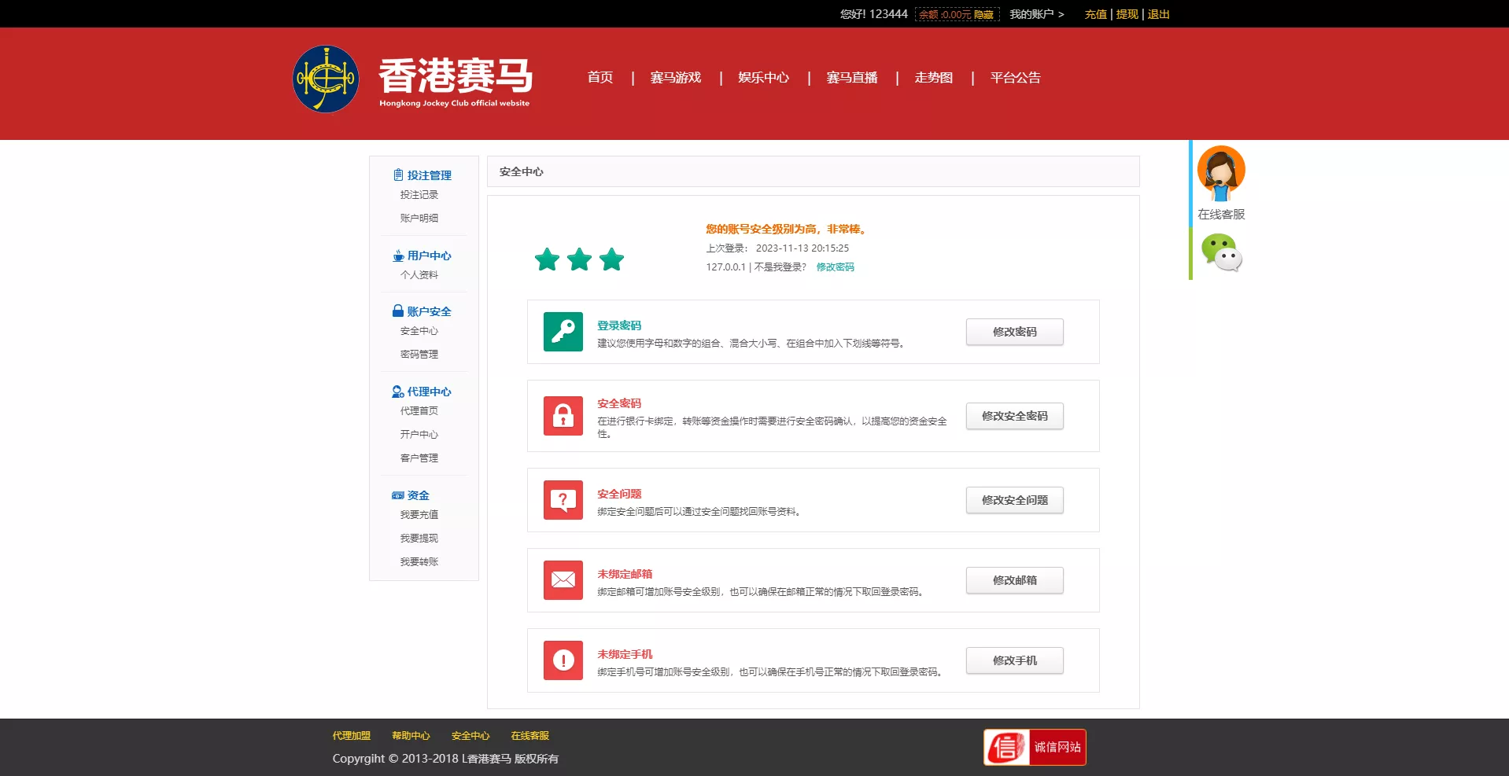The height and width of the screenshot is (776, 1509).
Task: Open the 在线客服 customer service avatar
Action: pos(1221,171)
